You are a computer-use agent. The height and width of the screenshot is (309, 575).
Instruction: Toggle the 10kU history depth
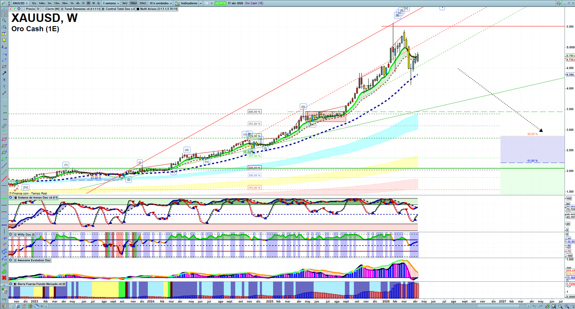(133, 3)
